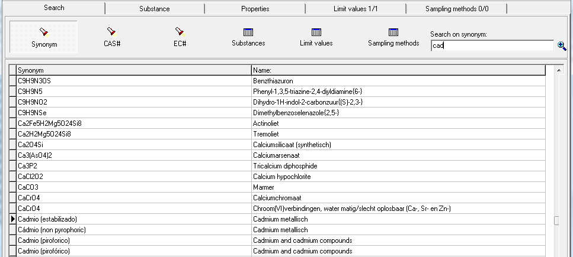Open the Limit values table icon
573x257 pixels.
tap(316, 32)
